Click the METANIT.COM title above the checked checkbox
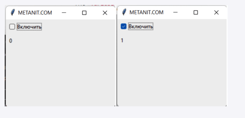245x118 pixels. 146,13
